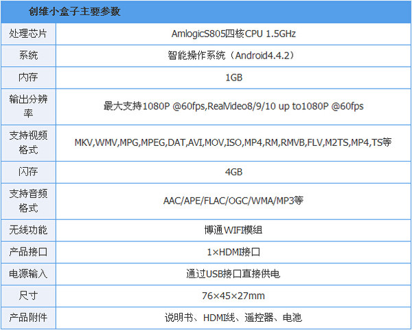Select the 闪存 label cell
The height and width of the screenshot is (330, 412).
(28, 172)
